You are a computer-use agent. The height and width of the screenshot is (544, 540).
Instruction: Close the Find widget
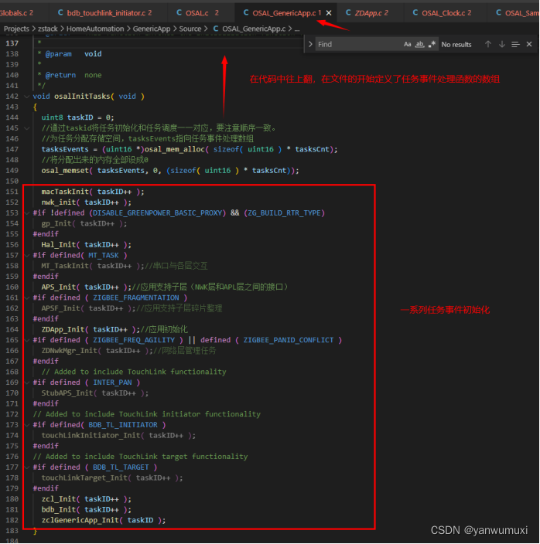tap(529, 44)
